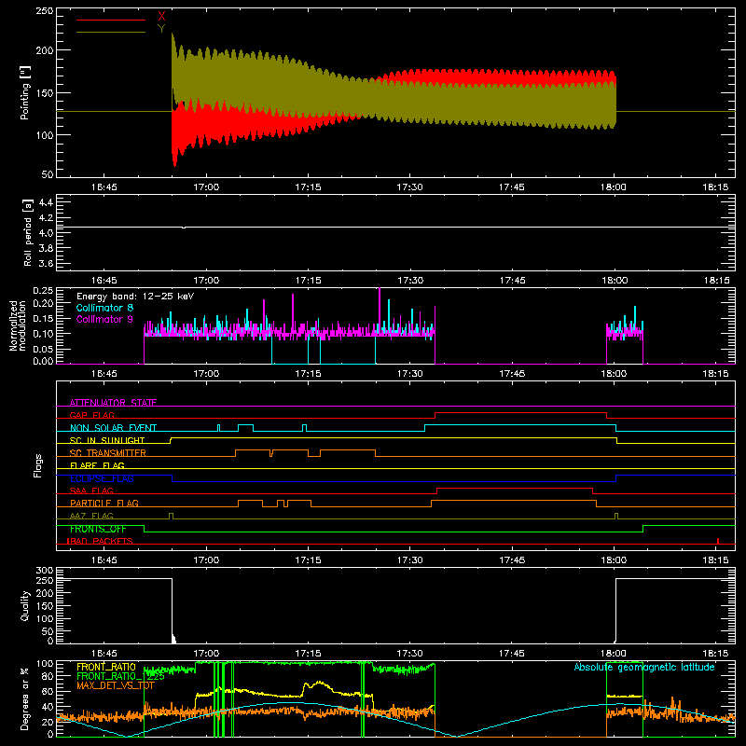746x746 pixels.
Task: Click the 0.25 tick on modulation axis
Action: coord(43,291)
